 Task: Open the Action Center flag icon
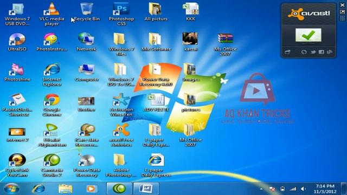click(x=272, y=189)
